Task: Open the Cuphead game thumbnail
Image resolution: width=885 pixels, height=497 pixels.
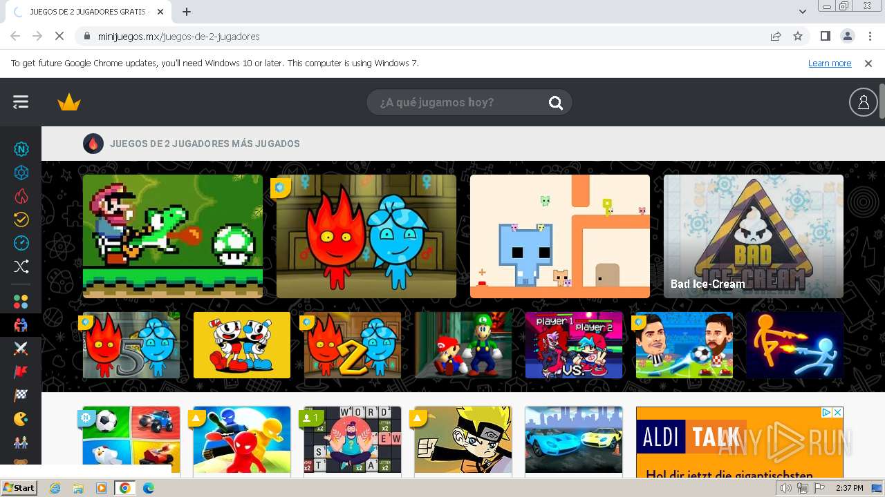Action: click(242, 345)
